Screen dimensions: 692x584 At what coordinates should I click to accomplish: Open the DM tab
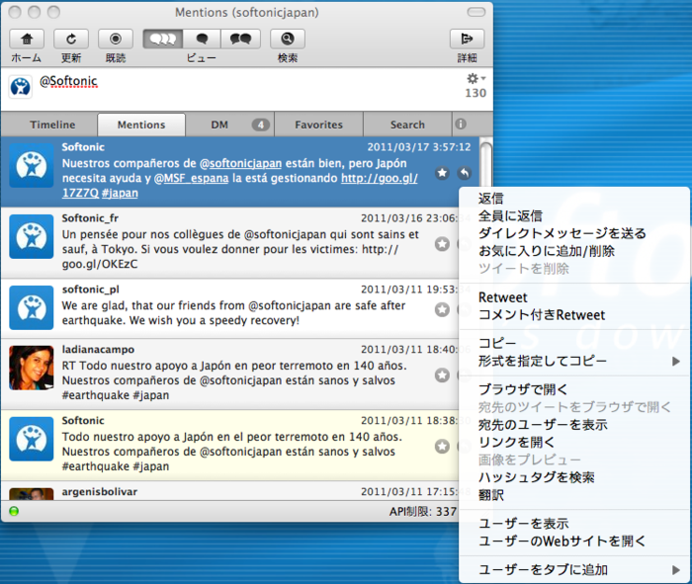tap(229, 125)
